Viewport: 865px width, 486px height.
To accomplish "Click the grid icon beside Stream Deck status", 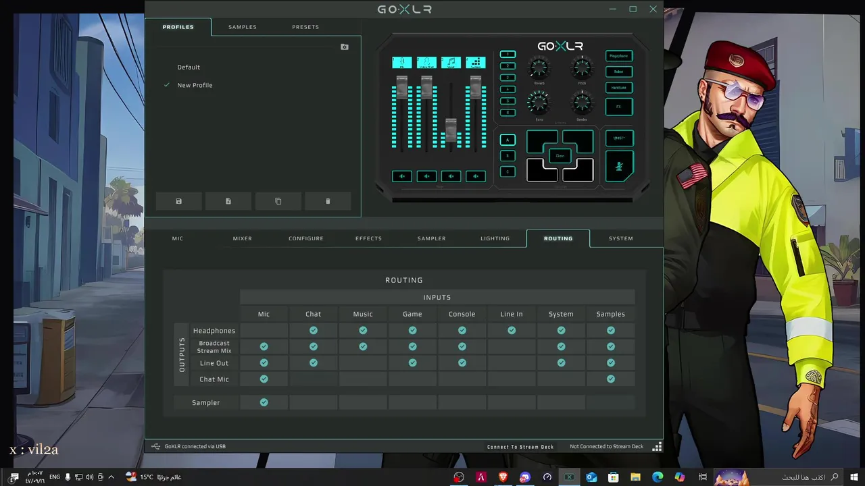I will pos(657,447).
